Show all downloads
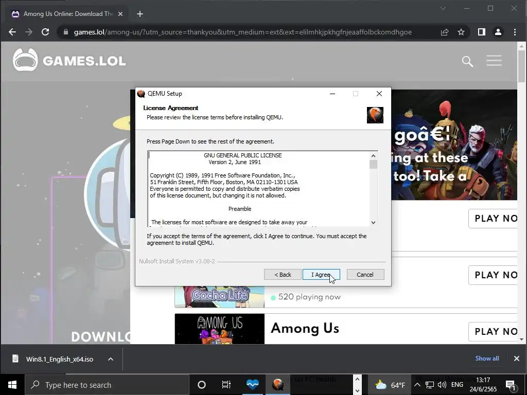The height and width of the screenshot is (395, 527). [x=487, y=358]
